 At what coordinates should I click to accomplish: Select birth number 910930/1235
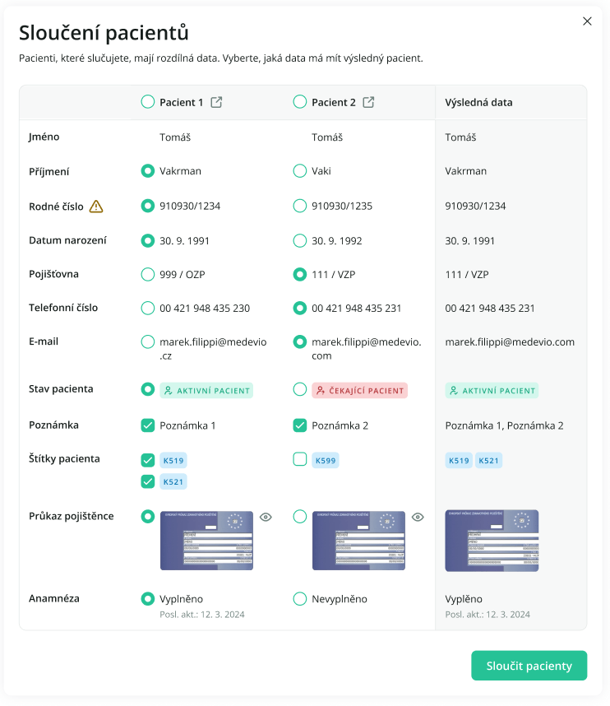[300, 206]
